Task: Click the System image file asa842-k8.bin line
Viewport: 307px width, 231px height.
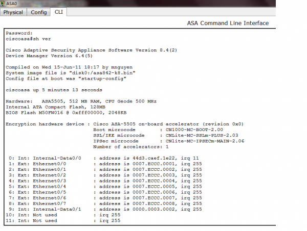Action: (71, 73)
